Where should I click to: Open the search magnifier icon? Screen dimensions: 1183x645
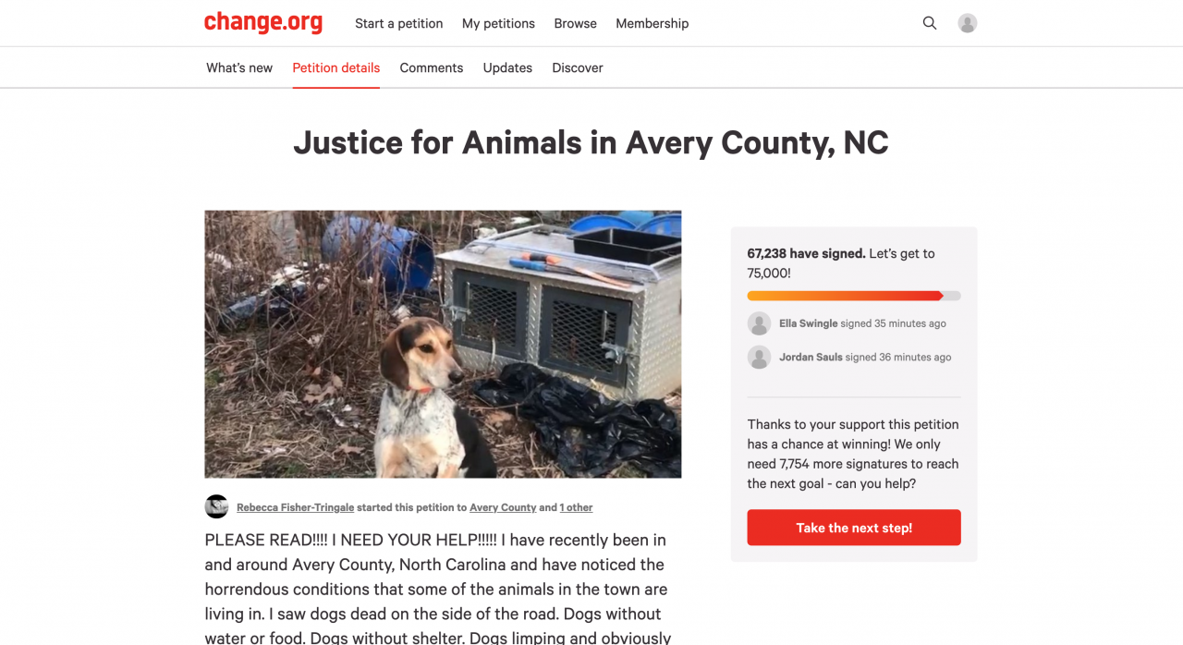[930, 23]
